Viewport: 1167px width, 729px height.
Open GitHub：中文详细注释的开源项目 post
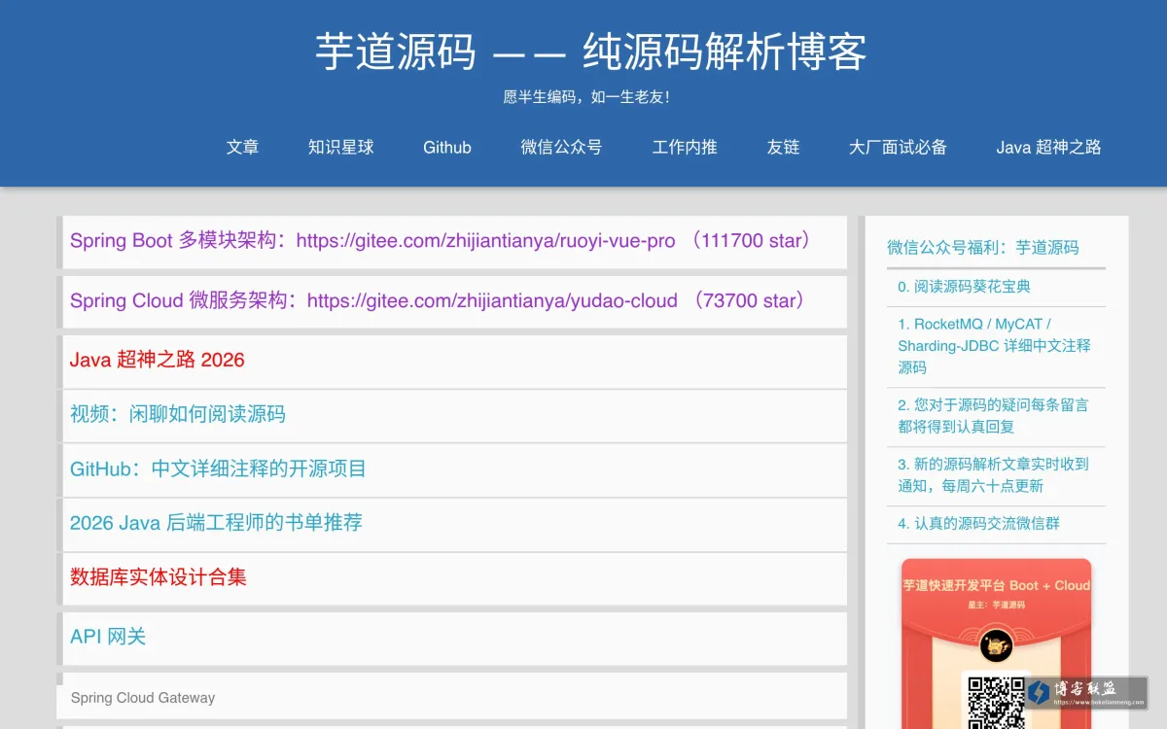click(218, 469)
